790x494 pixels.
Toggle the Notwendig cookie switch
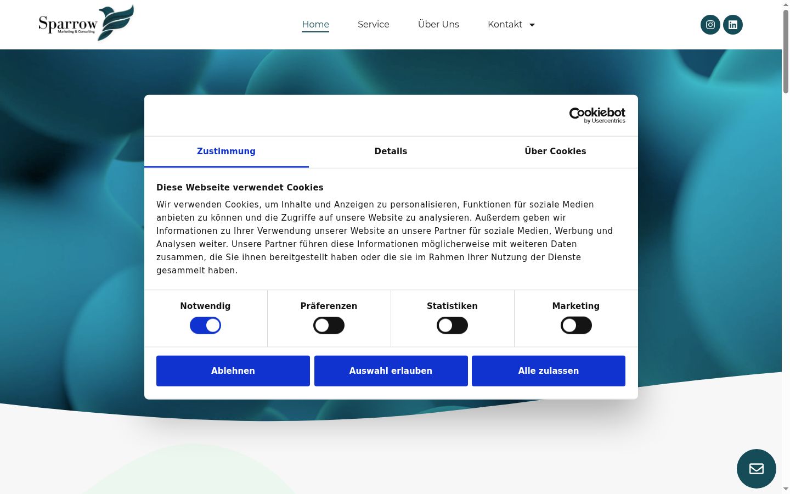pyautogui.click(x=205, y=325)
